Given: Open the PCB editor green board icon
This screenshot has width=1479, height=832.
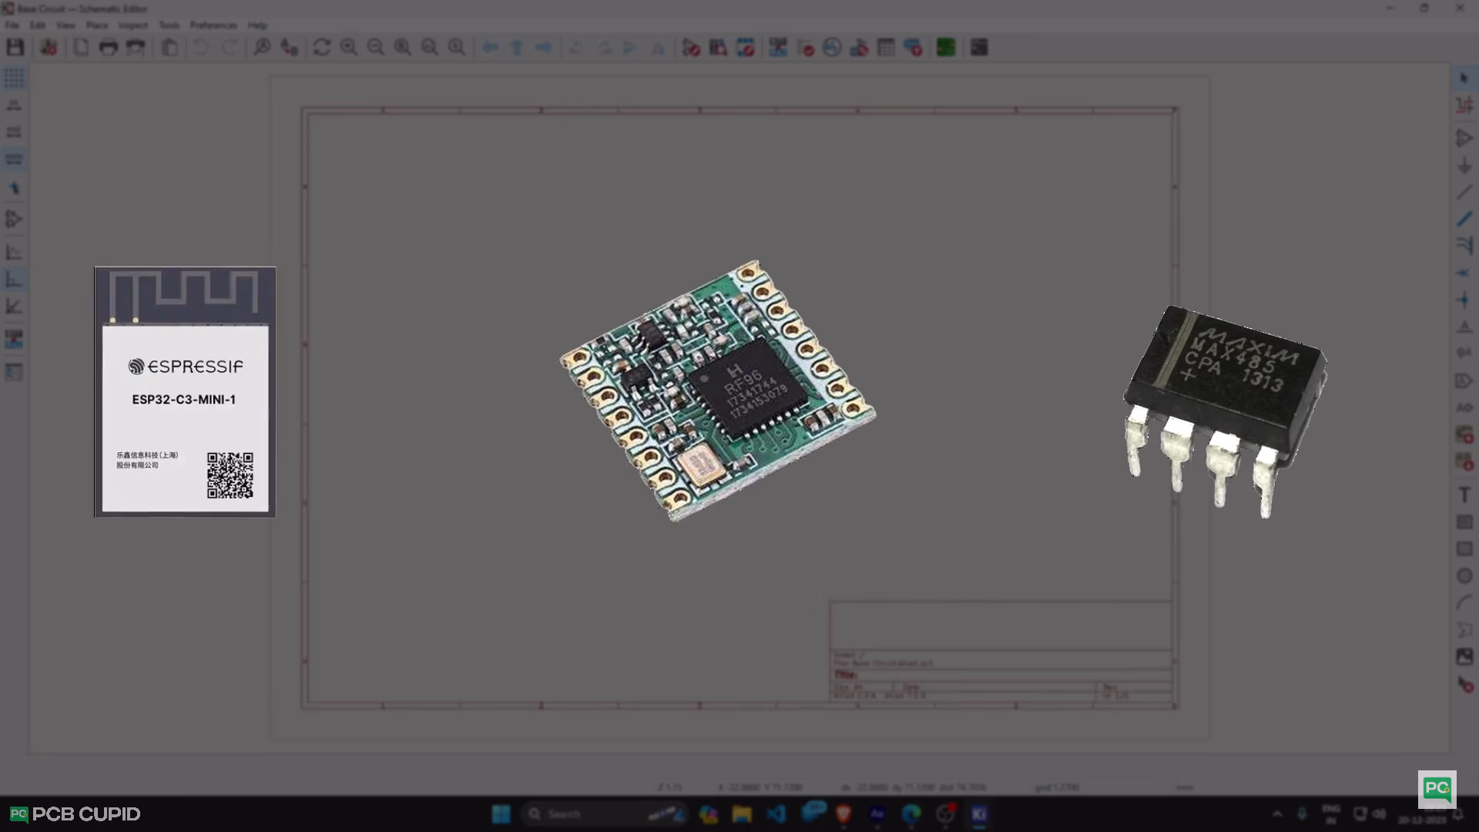Looking at the screenshot, I should pos(945,48).
